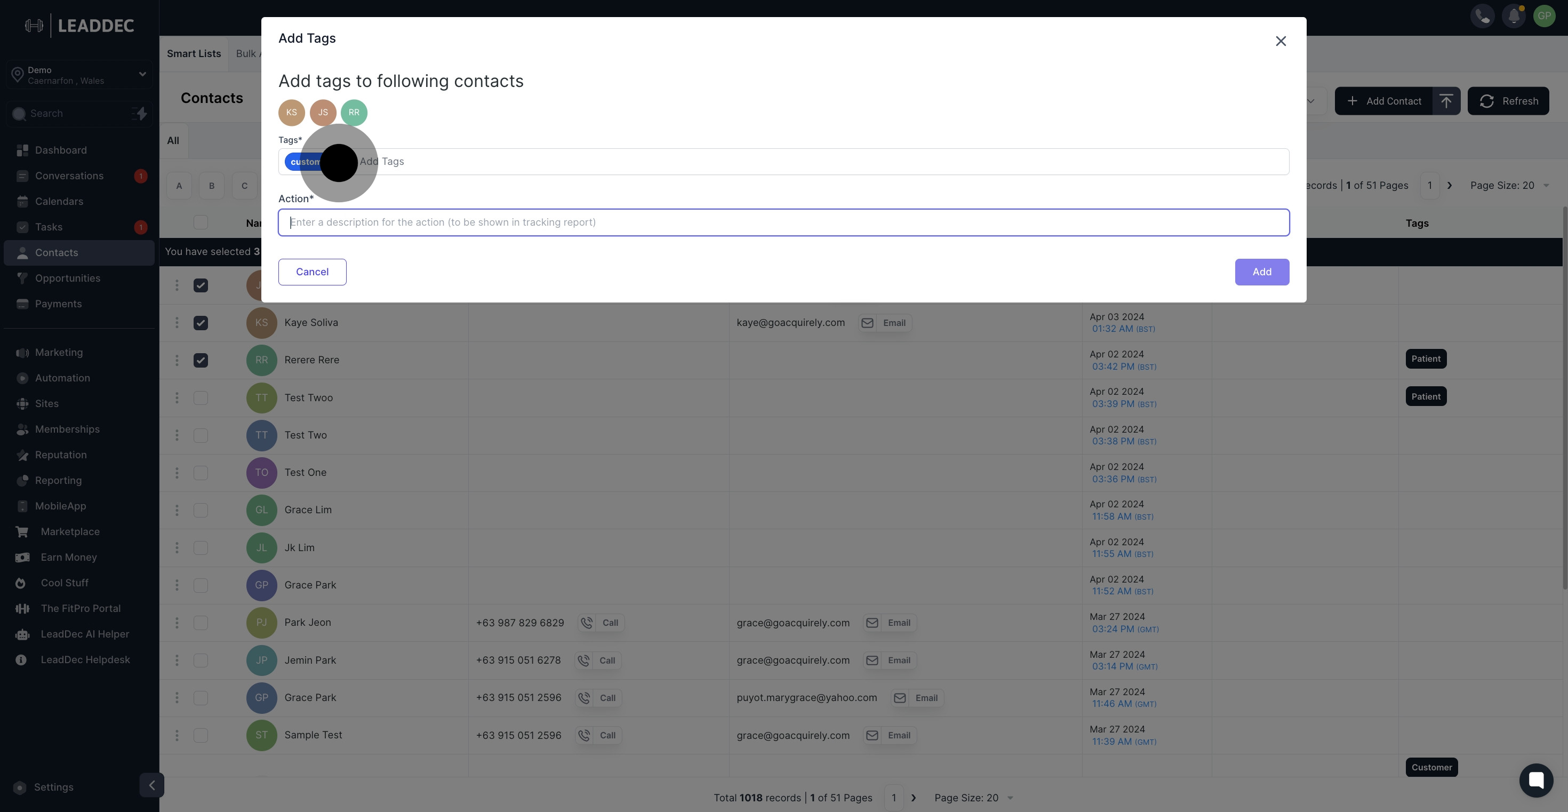The image size is (1568, 812).
Task: Go to next page via top chevron
Action: point(1449,186)
